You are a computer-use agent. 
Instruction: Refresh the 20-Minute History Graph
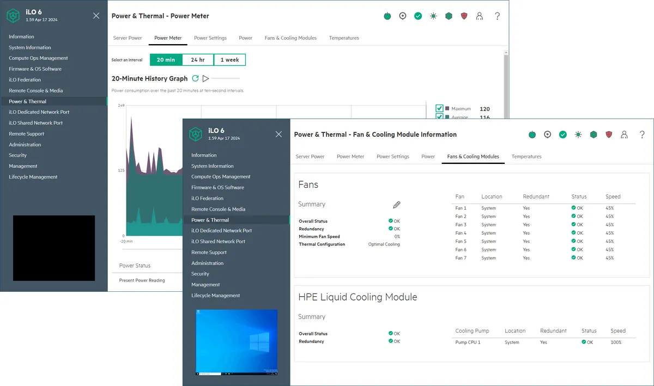(x=195, y=78)
